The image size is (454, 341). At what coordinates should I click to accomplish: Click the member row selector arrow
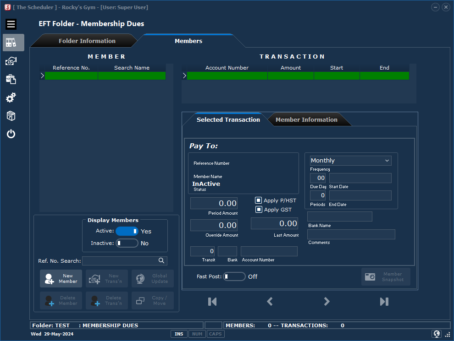(x=42, y=76)
